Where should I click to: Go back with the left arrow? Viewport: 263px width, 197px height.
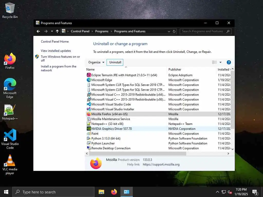(x=38, y=31)
